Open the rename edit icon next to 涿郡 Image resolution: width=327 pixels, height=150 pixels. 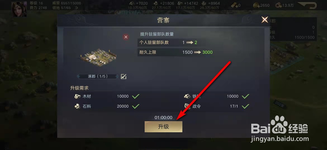click(x=124, y=76)
